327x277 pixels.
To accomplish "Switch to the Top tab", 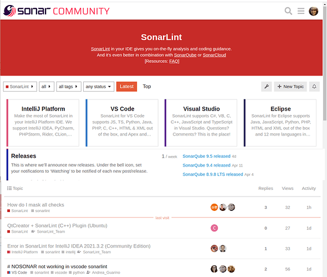I will coord(147,87).
